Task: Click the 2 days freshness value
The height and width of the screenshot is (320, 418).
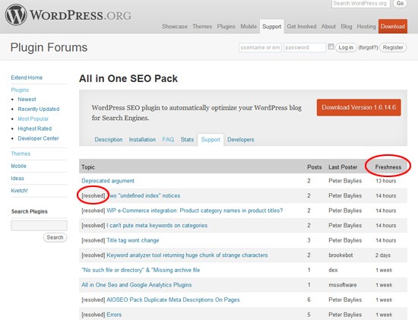Action: tap(383, 255)
